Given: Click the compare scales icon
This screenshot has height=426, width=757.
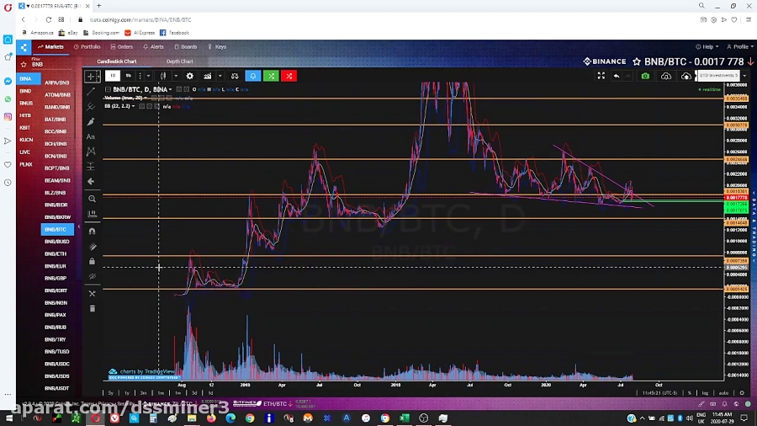Looking at the screenshot, I should click(x=235, y=76).
